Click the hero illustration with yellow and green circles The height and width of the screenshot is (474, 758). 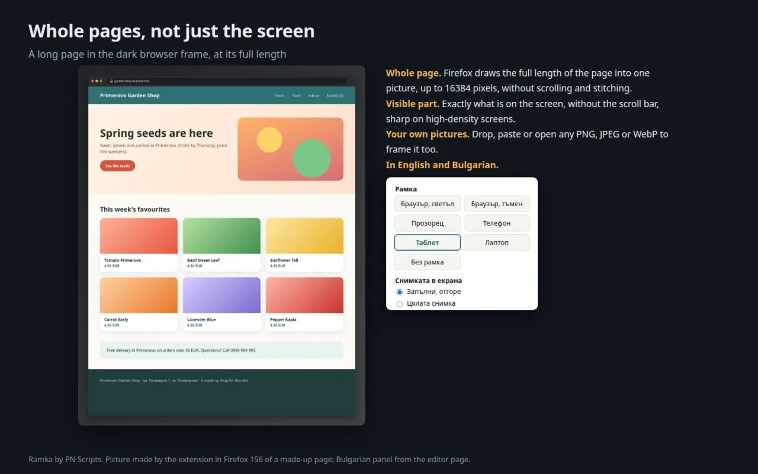tap(291, 149)
